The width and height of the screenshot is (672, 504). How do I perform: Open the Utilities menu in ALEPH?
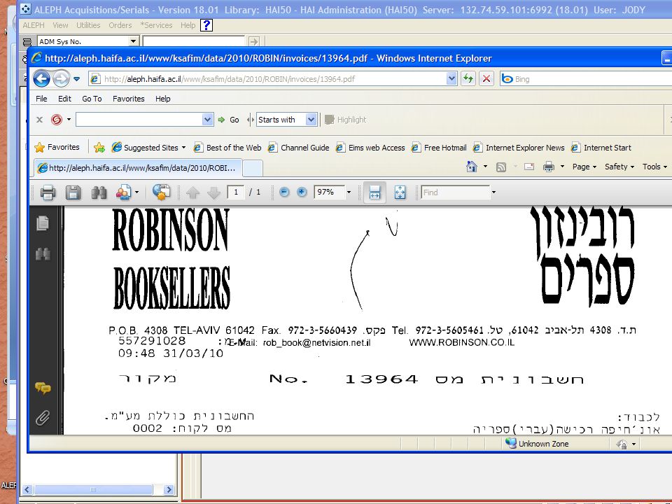click(88, 25)
